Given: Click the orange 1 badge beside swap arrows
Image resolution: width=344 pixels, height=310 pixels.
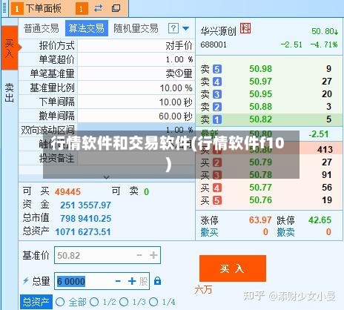Looking at the screenshot, I should click(x=82, y=9).
